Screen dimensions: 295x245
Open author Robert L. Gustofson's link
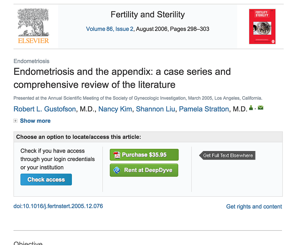(x=44, y=109)
